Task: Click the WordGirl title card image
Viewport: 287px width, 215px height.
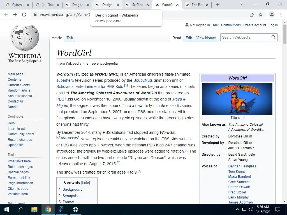Action: 237,99
